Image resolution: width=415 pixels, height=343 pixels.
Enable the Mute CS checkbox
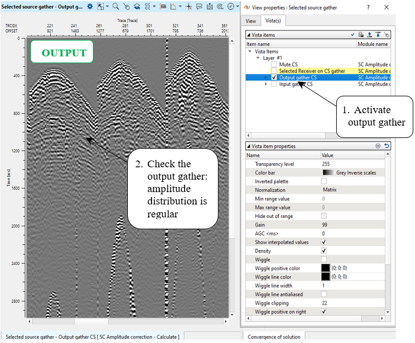[x=274, y=65]
